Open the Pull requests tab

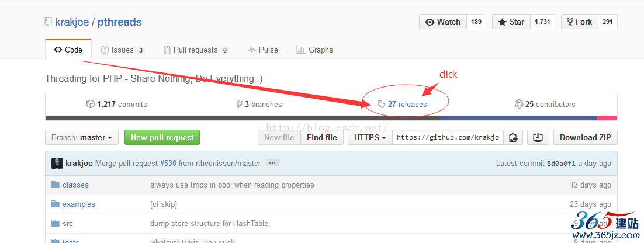coord(196,50)
